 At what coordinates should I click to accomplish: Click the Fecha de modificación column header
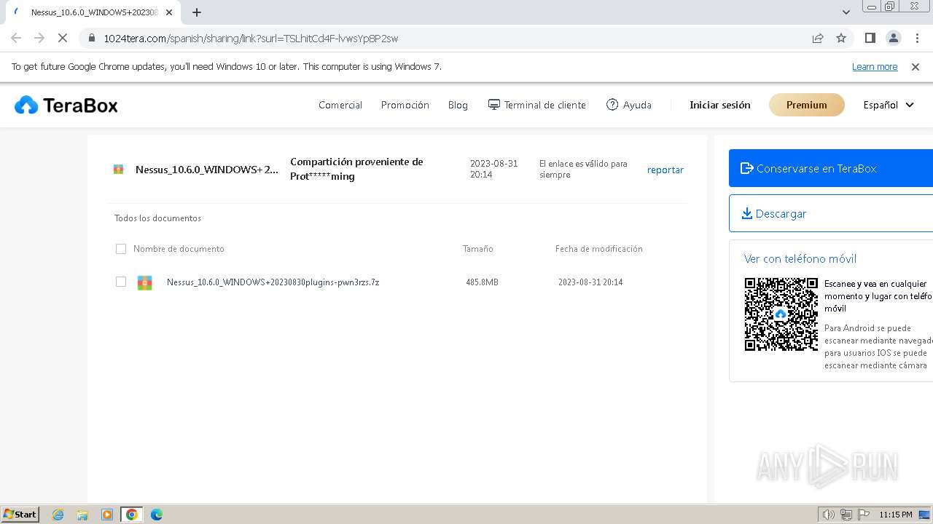(599, 249)
